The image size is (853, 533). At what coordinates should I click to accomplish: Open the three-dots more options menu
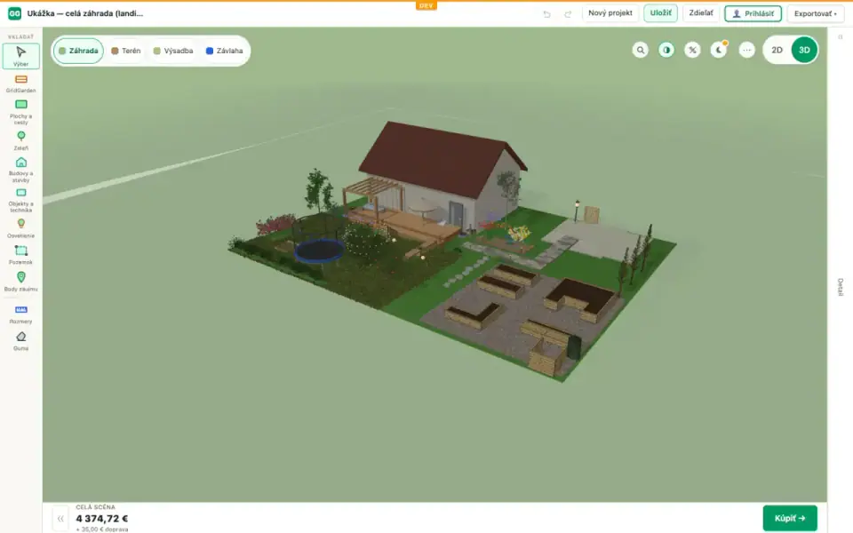point(747,50)
